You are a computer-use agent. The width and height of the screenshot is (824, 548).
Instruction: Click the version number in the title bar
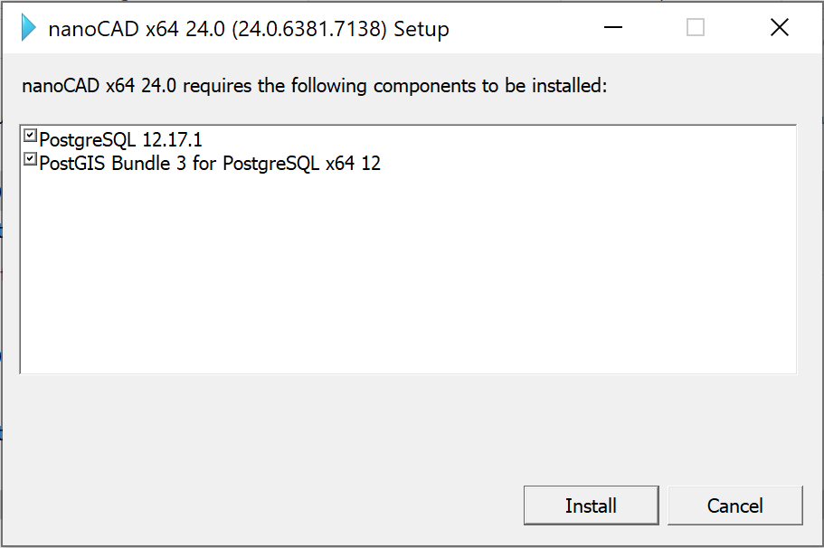pyautogui.click(x=309, y=29)
